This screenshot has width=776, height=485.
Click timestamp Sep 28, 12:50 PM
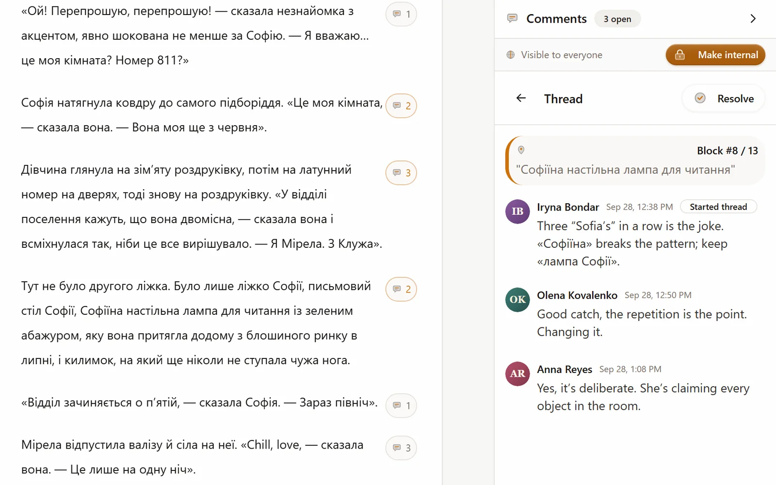click(x=658, y=295)
